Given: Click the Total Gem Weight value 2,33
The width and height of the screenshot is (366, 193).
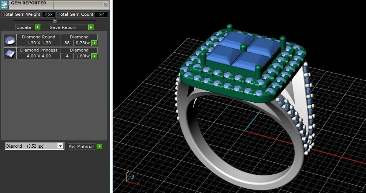Looking at the screenshot, I should coord(49,15).
